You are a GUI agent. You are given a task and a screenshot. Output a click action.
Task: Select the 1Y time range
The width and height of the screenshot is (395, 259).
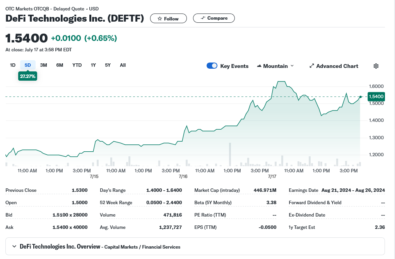[x=93, y=65]
